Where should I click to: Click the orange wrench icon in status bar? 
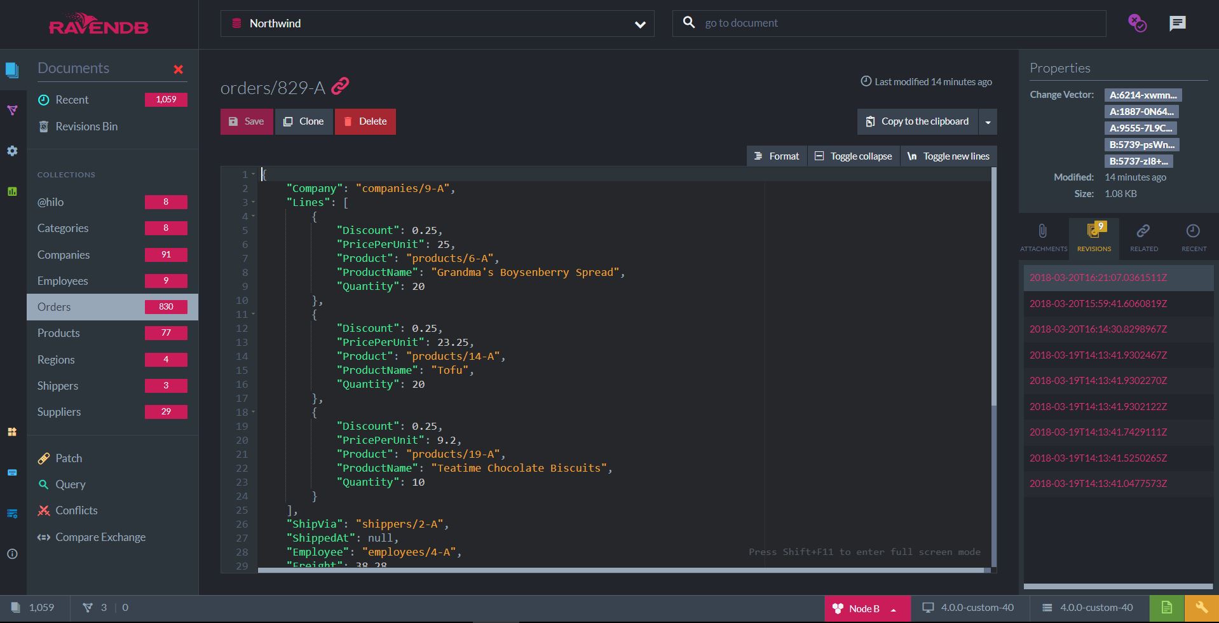(1201, 608)
